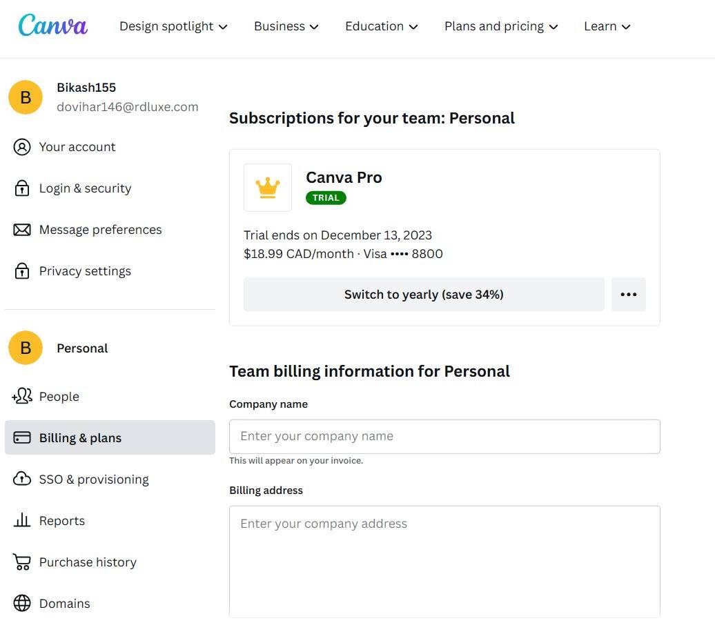Click the Domains globe icon
715x623 pixels.
point(22,604)
